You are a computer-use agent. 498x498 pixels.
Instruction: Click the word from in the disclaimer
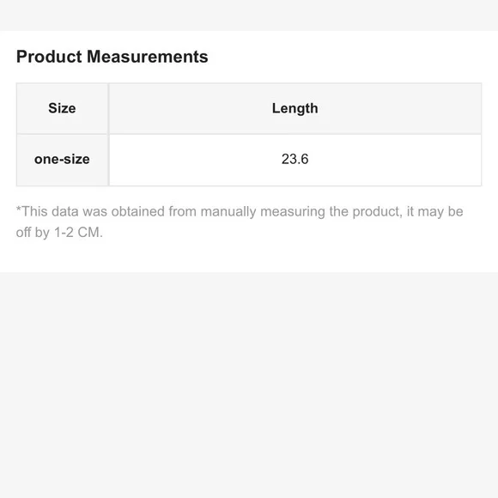(183, 211)
